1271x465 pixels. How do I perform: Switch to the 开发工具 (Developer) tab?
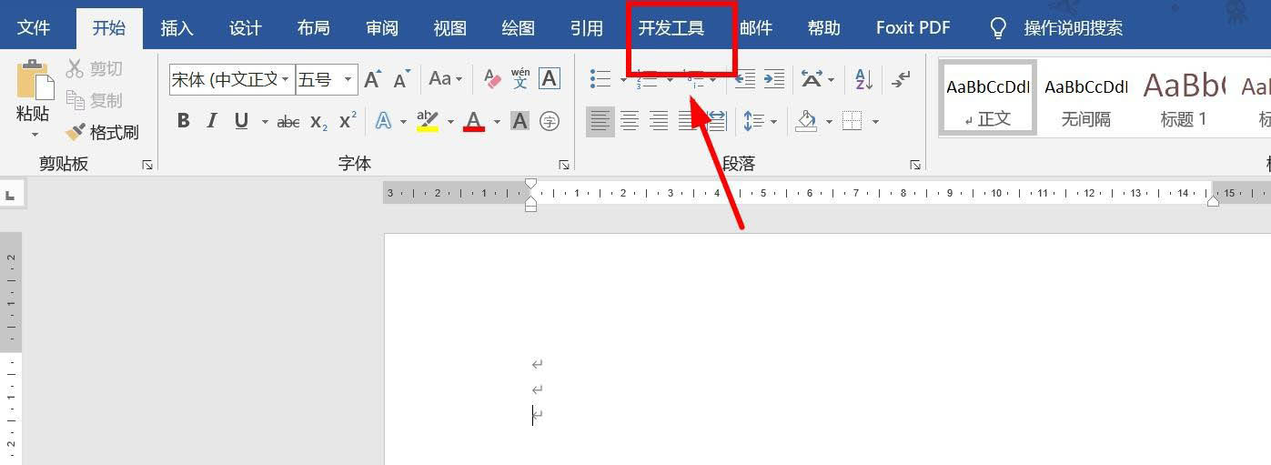coord(671,27)
